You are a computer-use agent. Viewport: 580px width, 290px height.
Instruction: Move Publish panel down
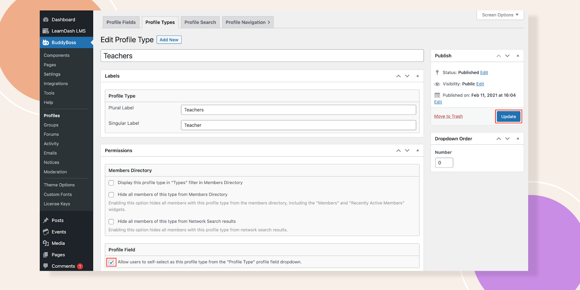pyautogui.click(x=507, y=56)
